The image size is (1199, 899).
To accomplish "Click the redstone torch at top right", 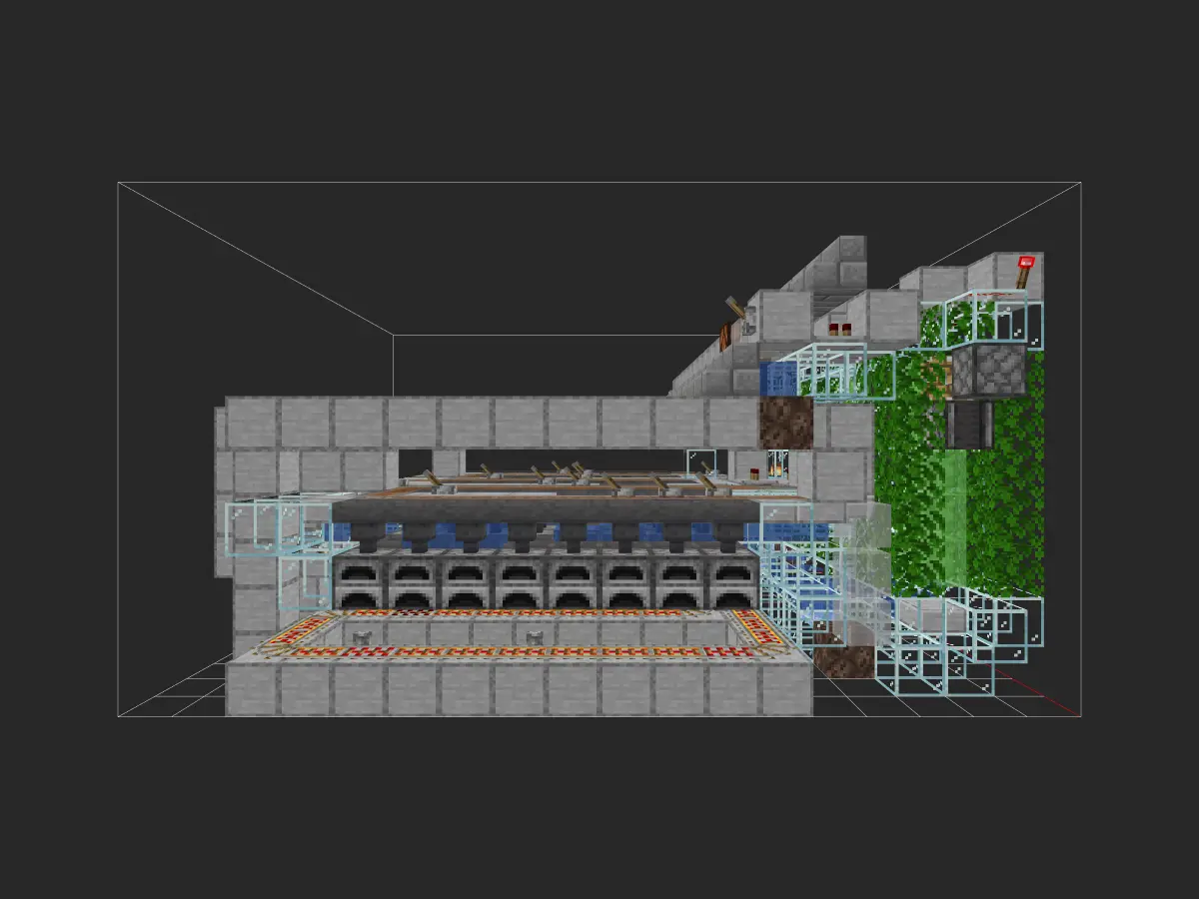I will click(1023, 267).
